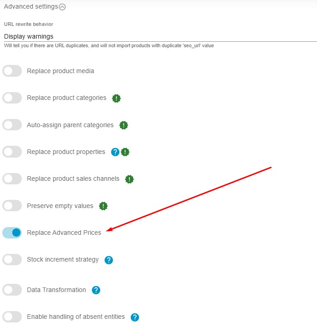
Task: Click blue help icon beside Replace product properties
Action: pos(115,152)
